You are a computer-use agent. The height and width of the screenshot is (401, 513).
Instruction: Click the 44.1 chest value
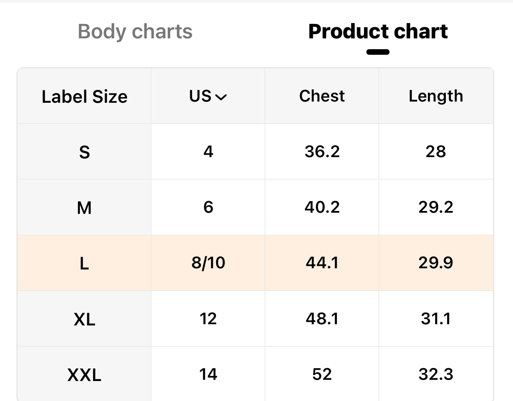(x=322, y=263)
